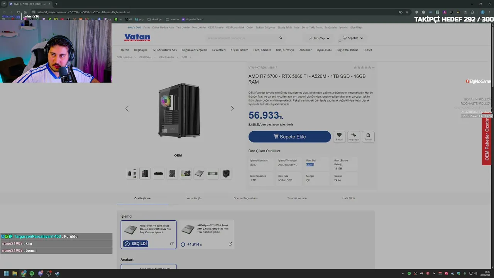Click the SEÇİLDİ selected processor badge
This screenshot has width=494, height=278.
[x=135, y=244]
